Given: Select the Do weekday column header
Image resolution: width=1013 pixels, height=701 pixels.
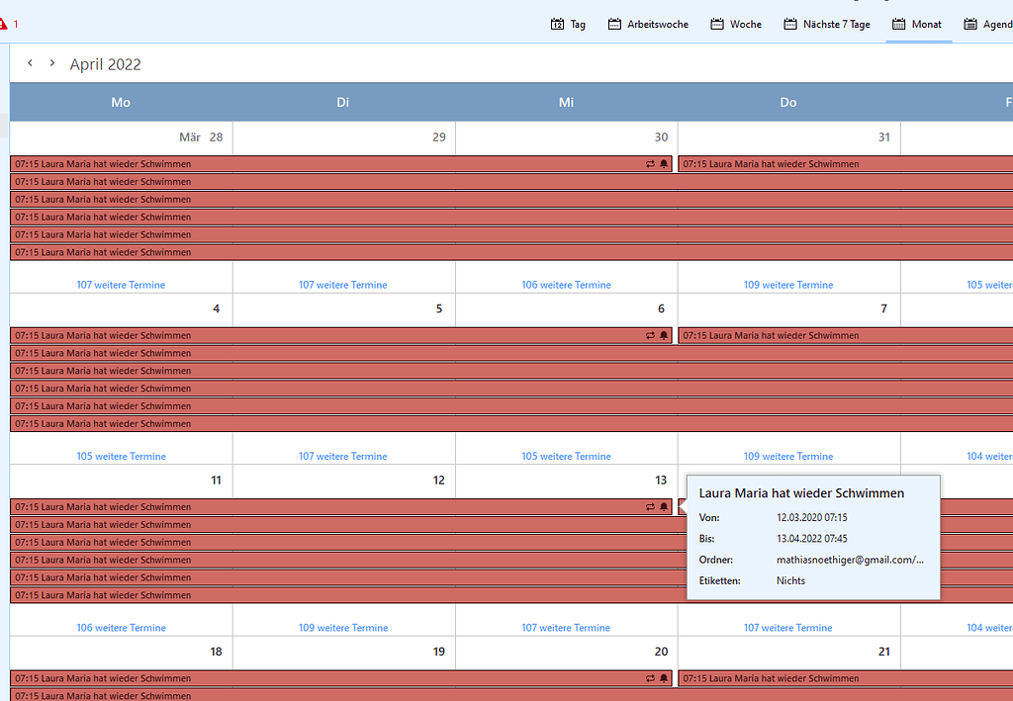Looking at the screenshot, I should pyautogui.click(x=788, y=102).
